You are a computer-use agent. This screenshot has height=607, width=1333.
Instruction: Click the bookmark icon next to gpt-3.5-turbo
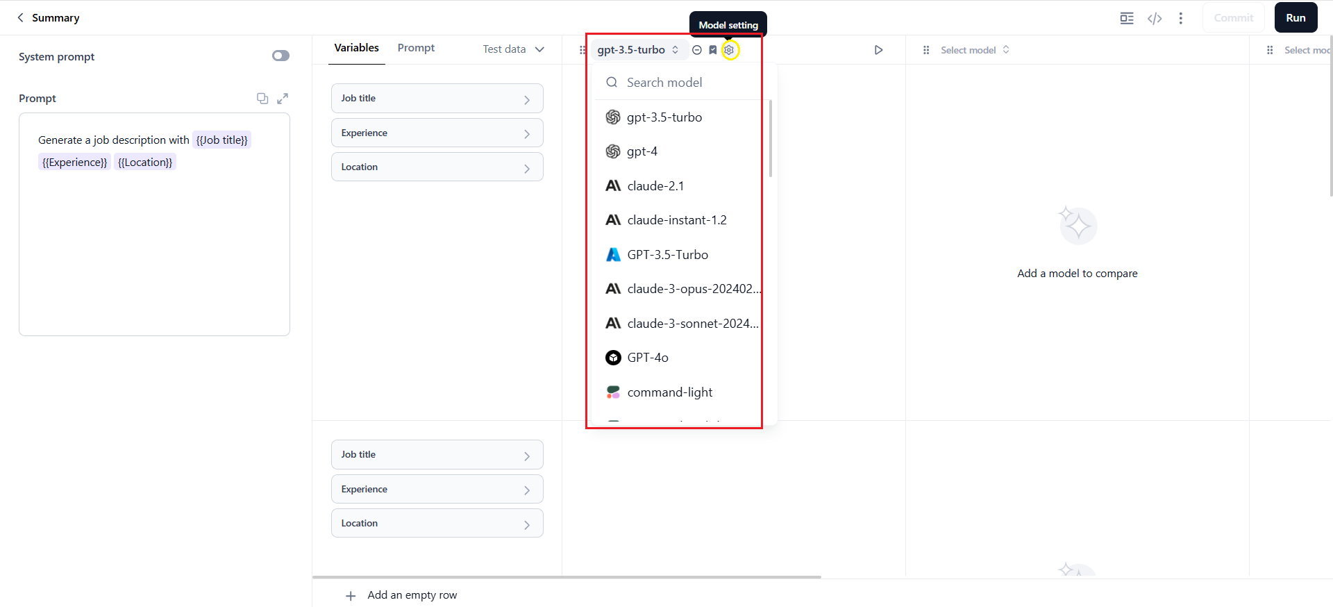coord(713,50)
